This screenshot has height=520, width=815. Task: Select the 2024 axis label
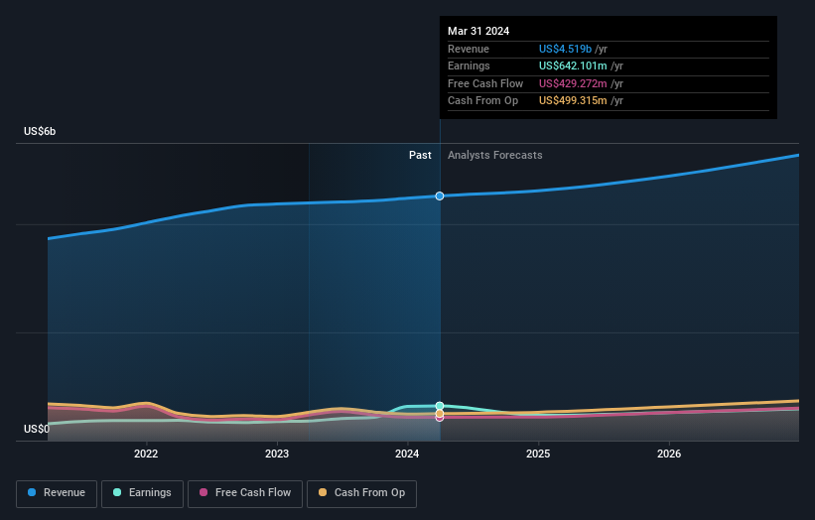(407, 454)
